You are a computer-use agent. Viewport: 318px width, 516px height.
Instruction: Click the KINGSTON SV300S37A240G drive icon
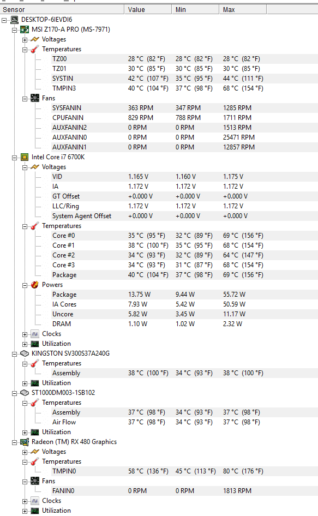25,353
